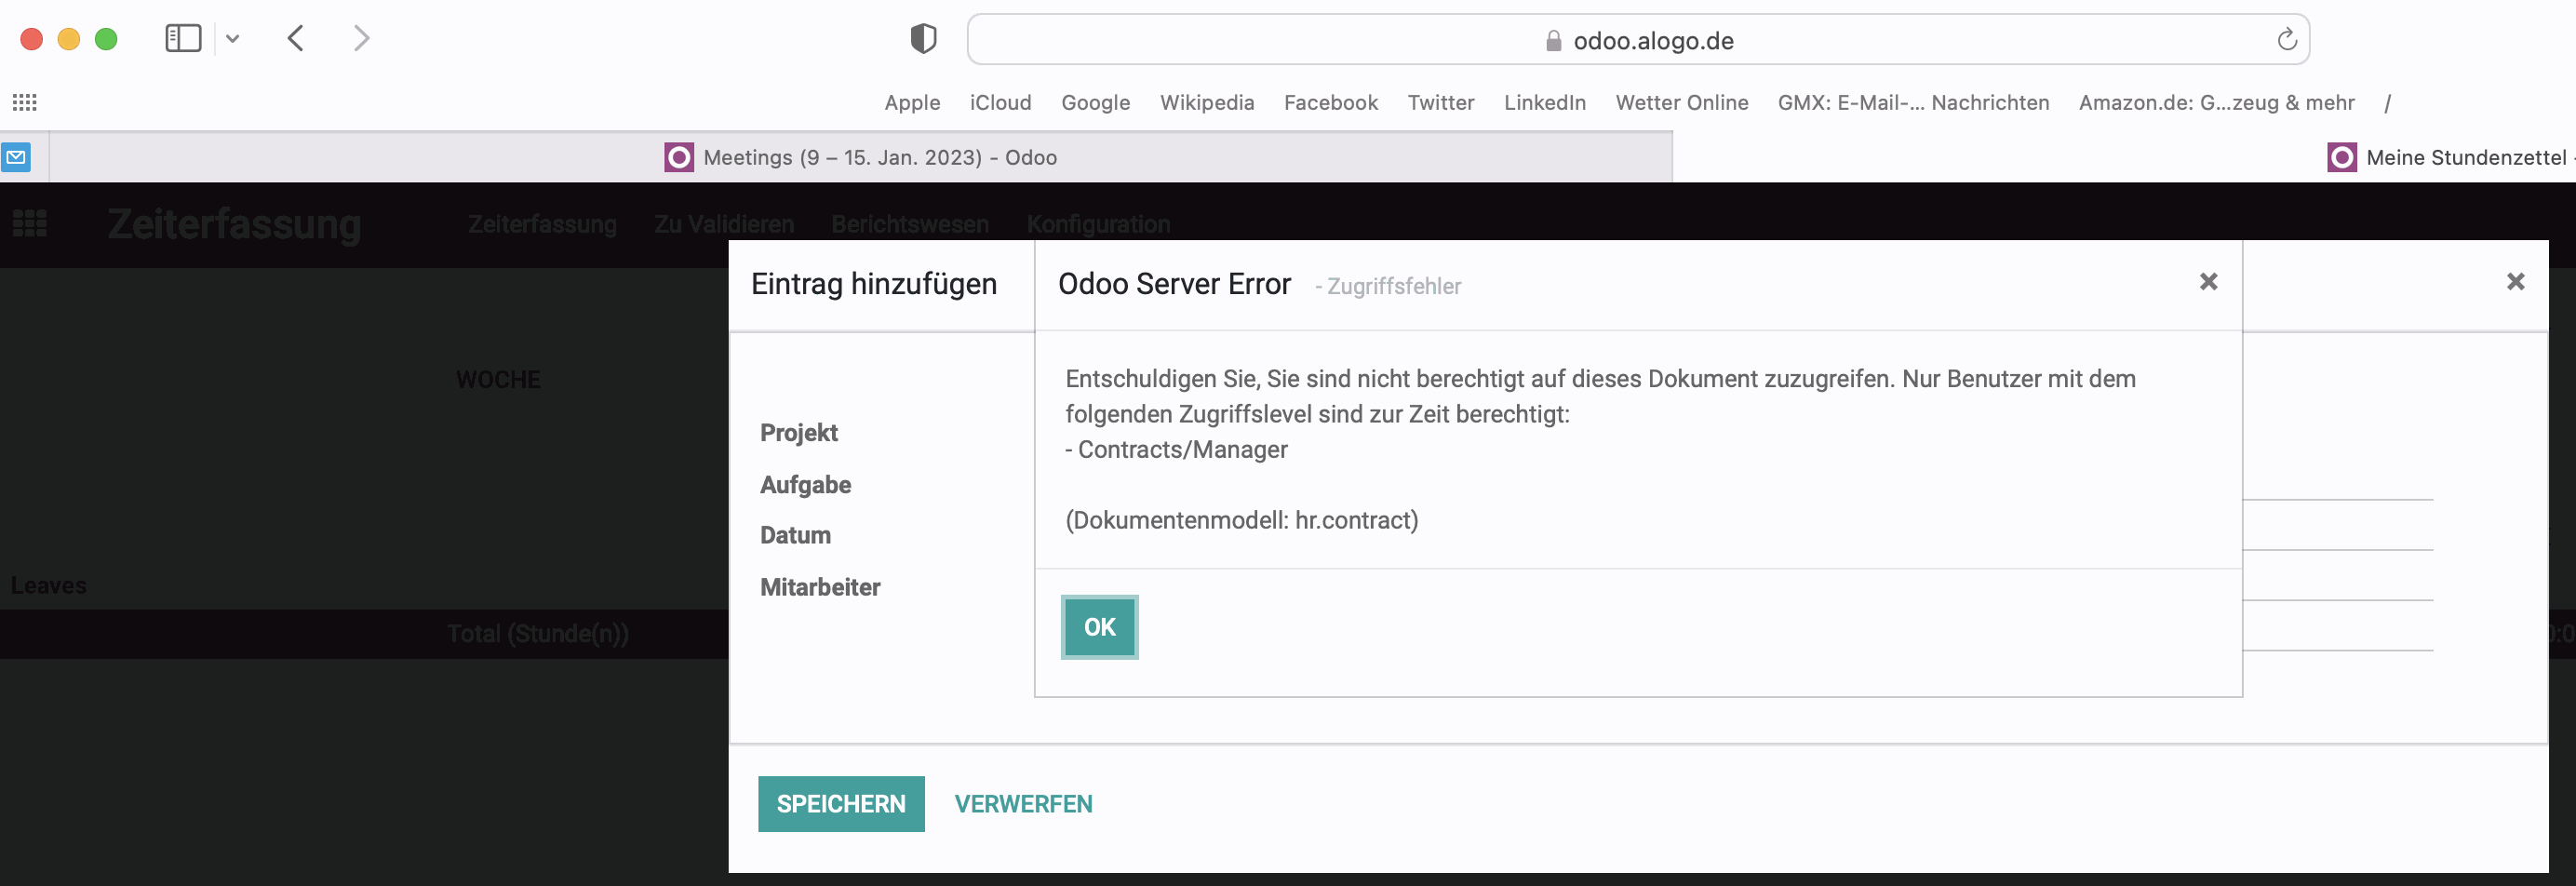Show the favorites grid icon

point(25,102)
